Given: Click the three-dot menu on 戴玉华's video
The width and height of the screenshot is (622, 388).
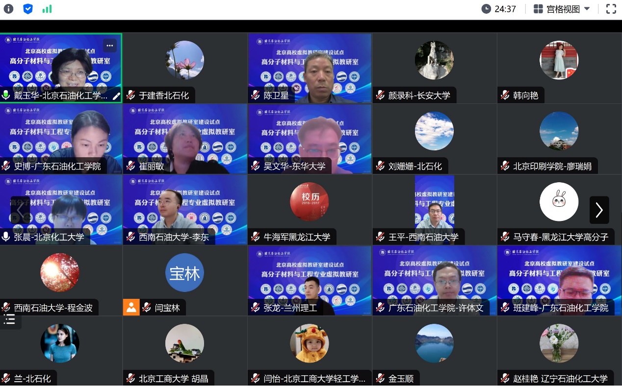Looking at the screenshot, I should pyautogui.click(x=109, y=46).
